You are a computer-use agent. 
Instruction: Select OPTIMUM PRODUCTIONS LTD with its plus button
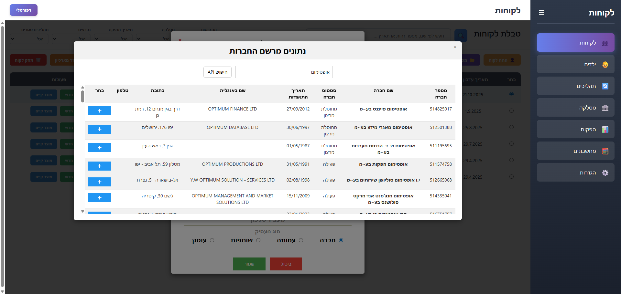pyautogui.click(x=100, y=166)
